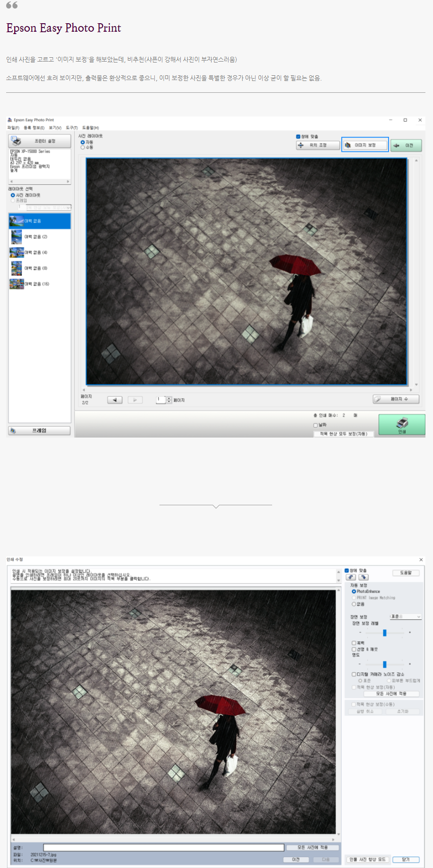This screenshot has width=433, height=868.
Task: Click the page number spinner arrows
Action: click(x=169, y=400)
